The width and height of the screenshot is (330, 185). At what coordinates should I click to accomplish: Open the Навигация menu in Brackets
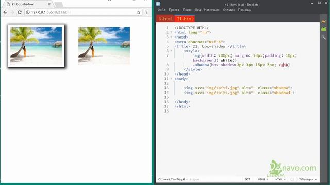click(211, 10)
